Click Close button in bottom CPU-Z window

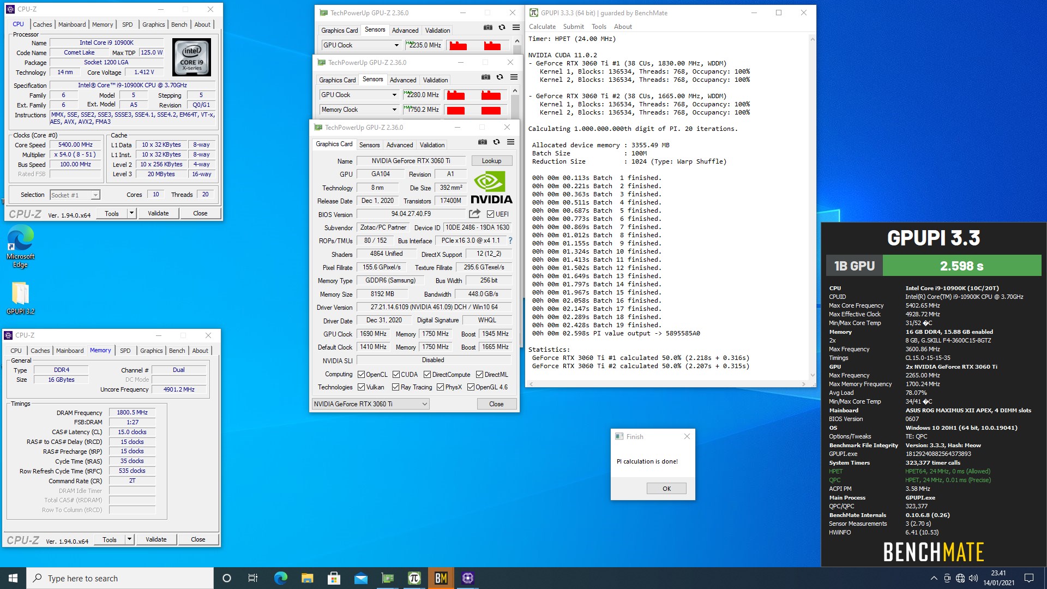(x=198, y=539)
